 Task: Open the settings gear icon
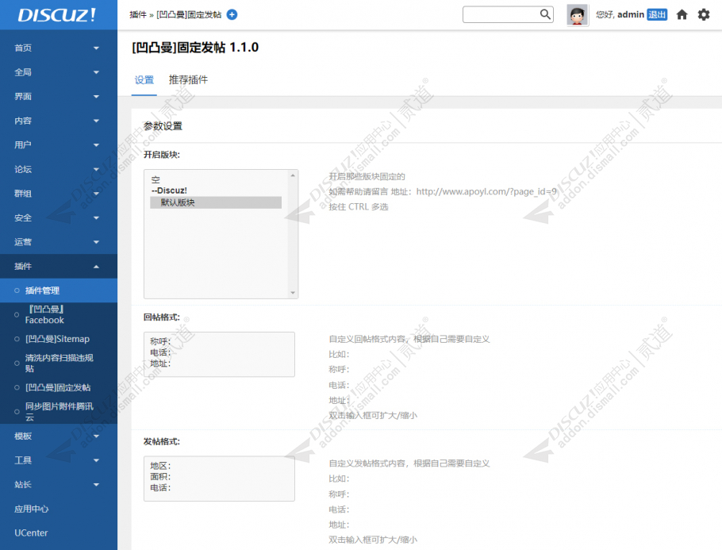(704, 15)
